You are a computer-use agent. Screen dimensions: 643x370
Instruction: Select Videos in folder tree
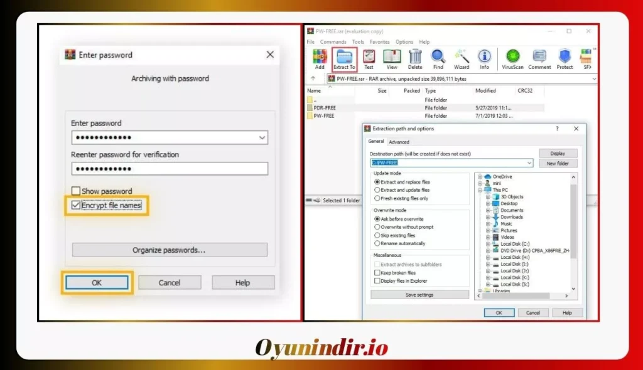503,237
